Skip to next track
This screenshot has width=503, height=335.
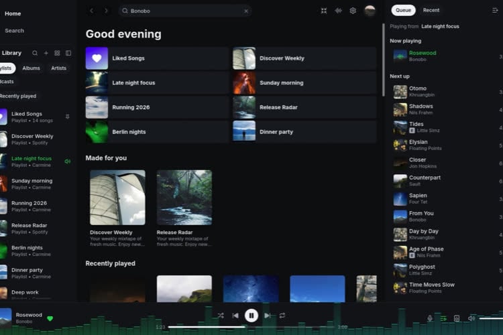(x=268, y=316)
